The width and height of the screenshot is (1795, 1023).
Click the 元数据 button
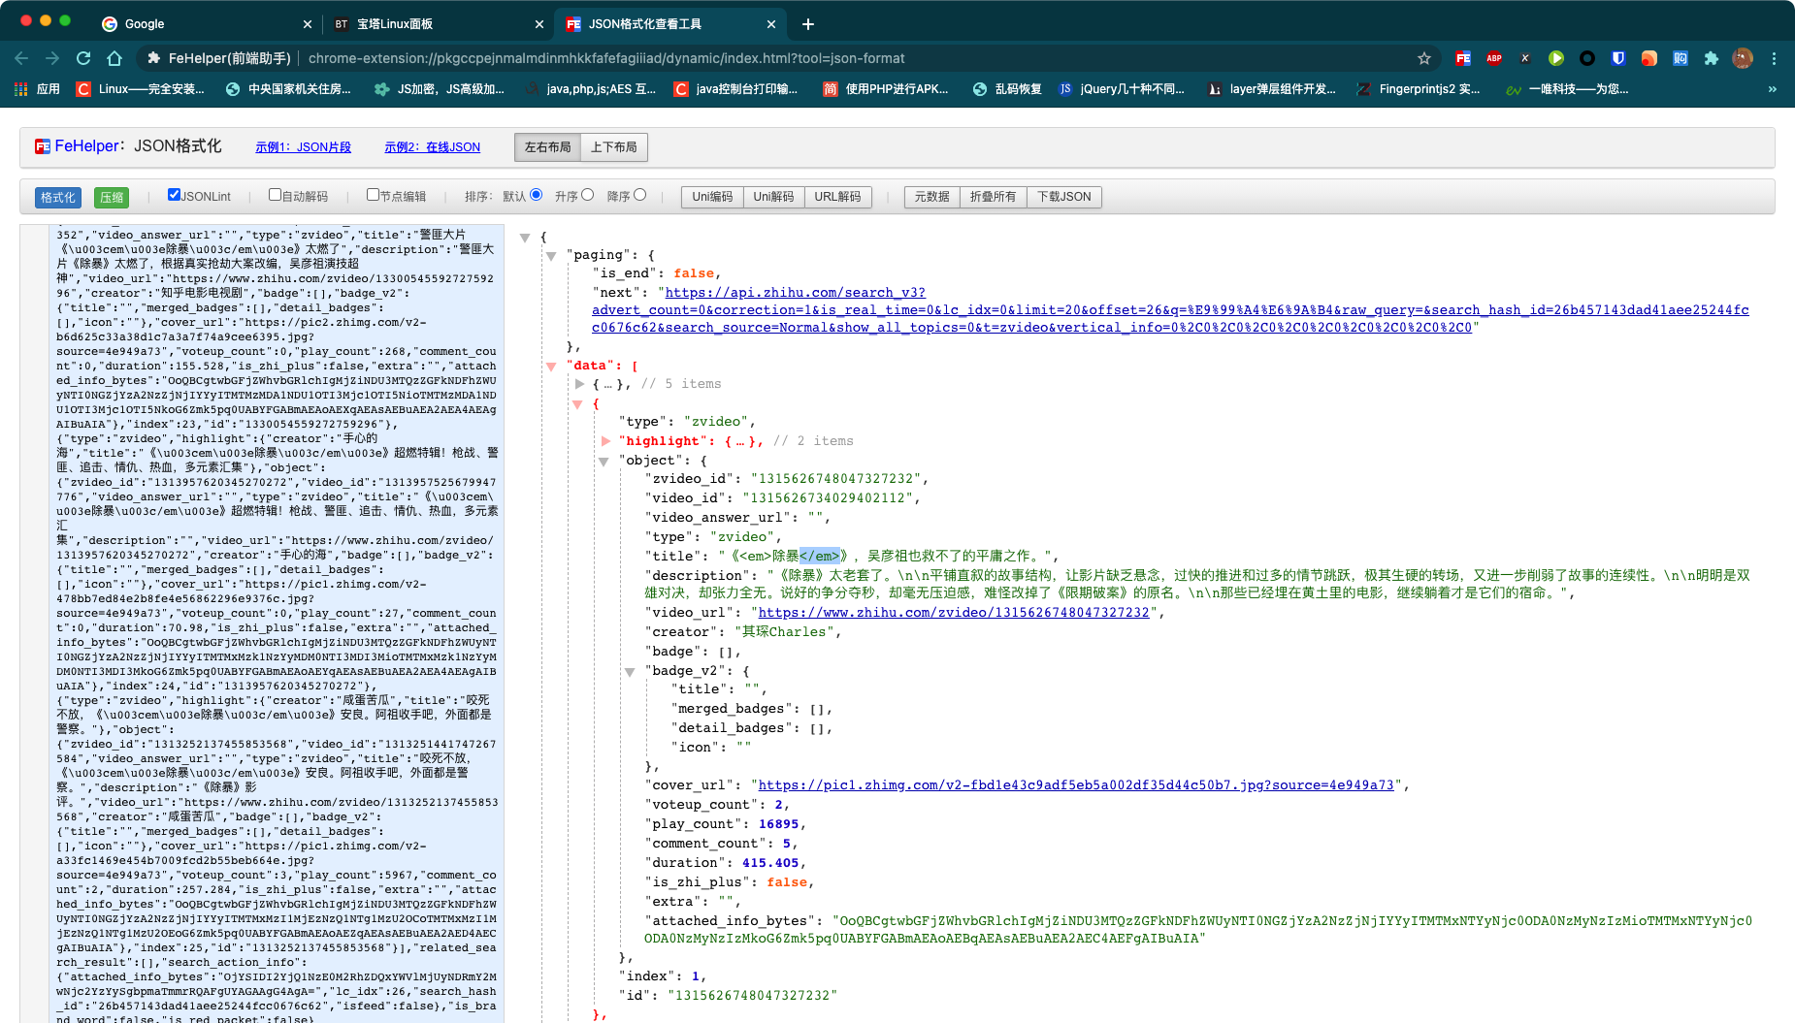[931, 197]
